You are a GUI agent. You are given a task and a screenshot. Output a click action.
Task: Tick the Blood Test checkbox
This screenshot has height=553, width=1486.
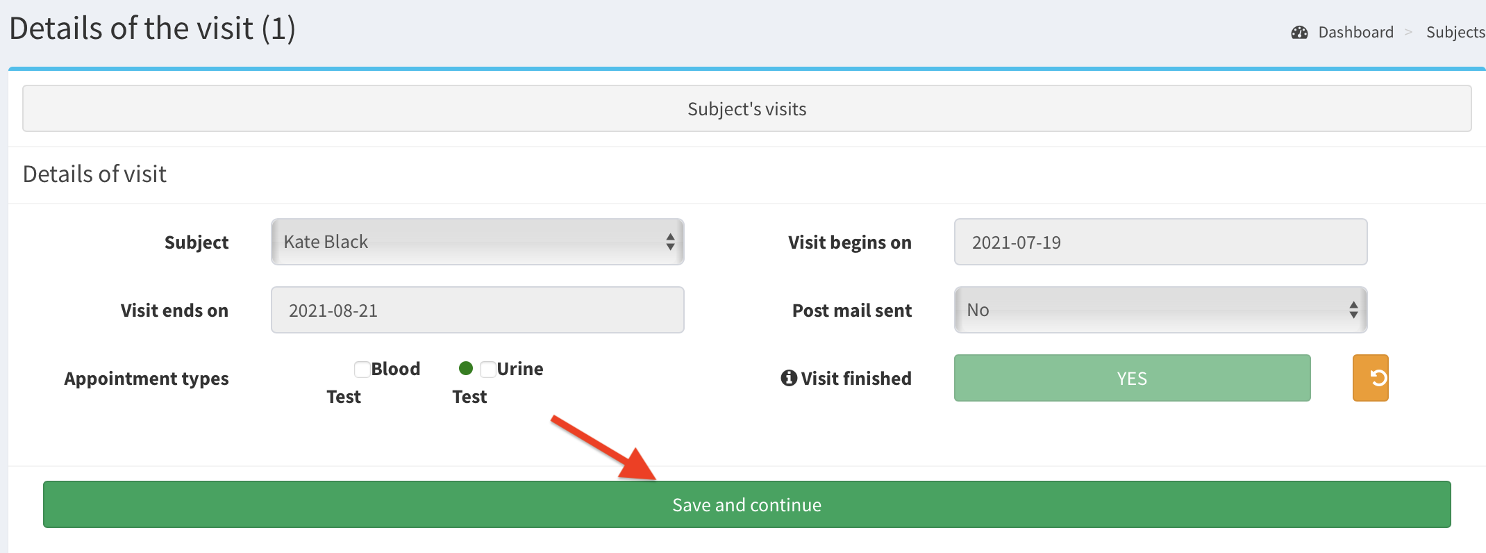pyautogui.click(x=362, y=369)
